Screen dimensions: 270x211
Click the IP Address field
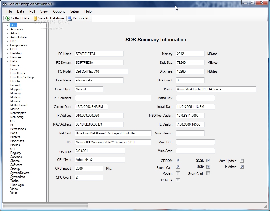99,116
